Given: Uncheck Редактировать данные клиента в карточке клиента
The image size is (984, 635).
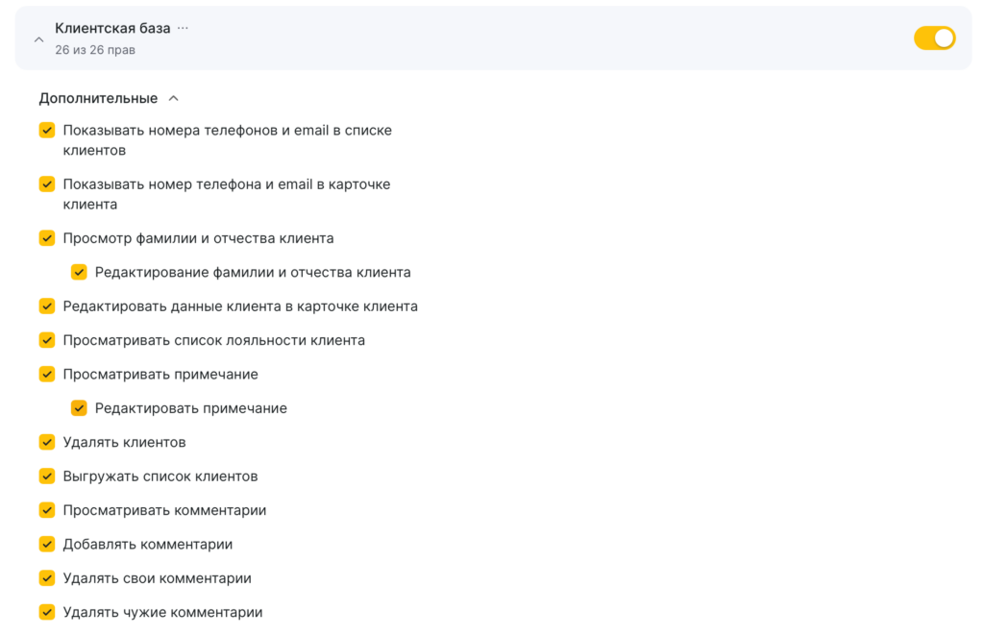Looking at the screenshot, I should tap(47, 306).
